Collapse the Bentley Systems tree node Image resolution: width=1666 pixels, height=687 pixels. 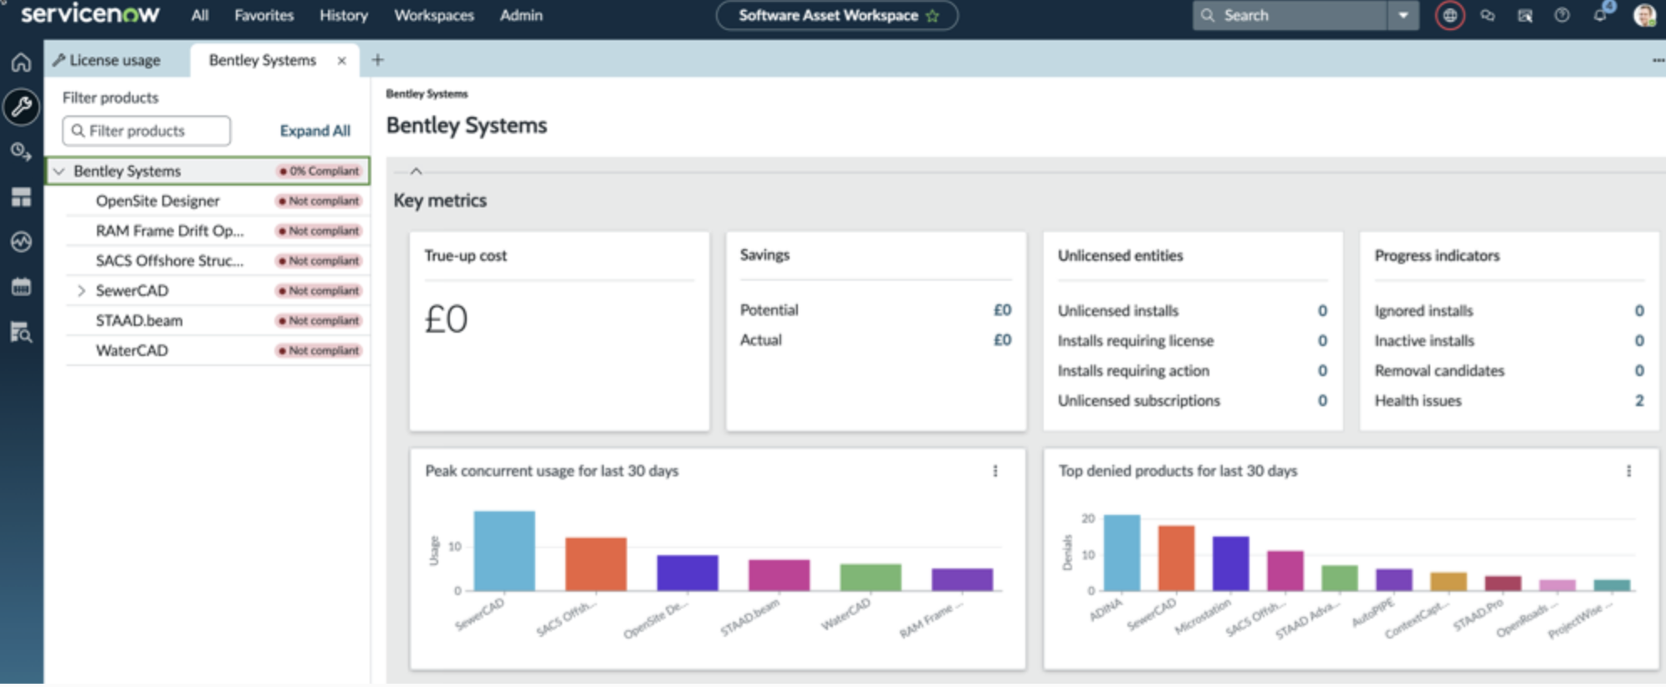(59, 171)
